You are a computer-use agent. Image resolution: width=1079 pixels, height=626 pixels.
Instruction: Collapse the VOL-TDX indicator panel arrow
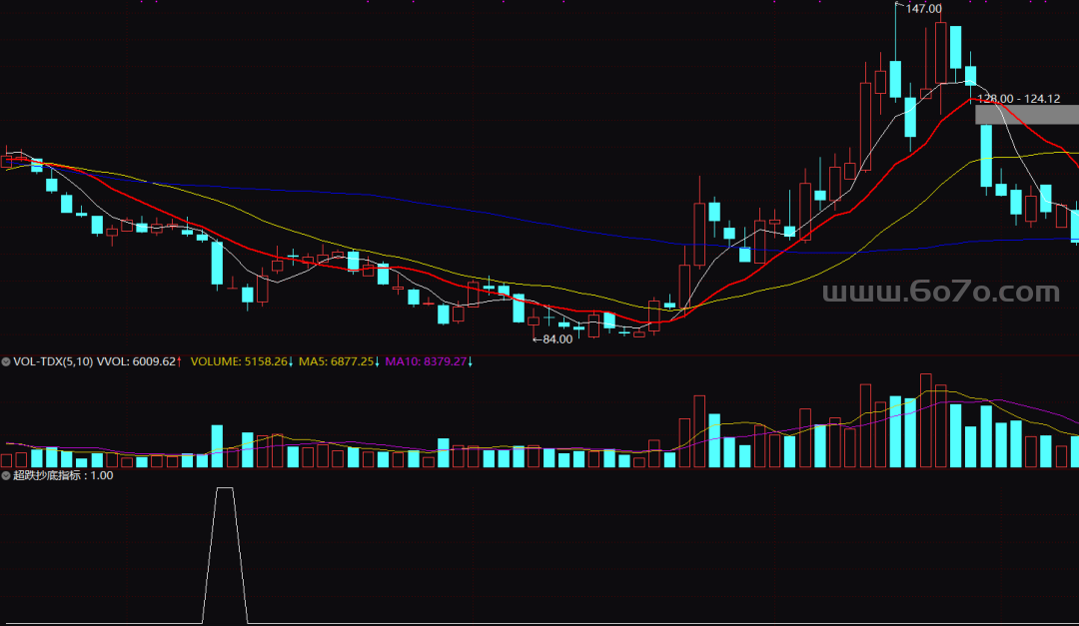[x=7, y=361]
